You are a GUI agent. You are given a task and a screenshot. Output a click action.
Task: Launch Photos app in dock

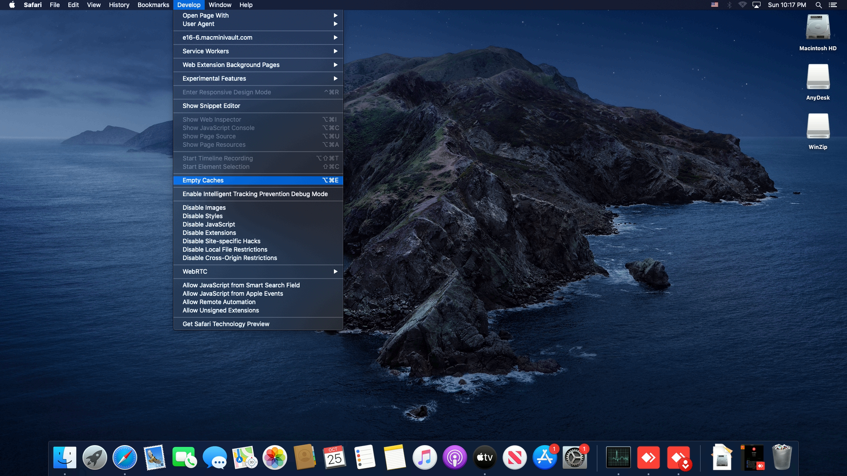tap(274, 457)
